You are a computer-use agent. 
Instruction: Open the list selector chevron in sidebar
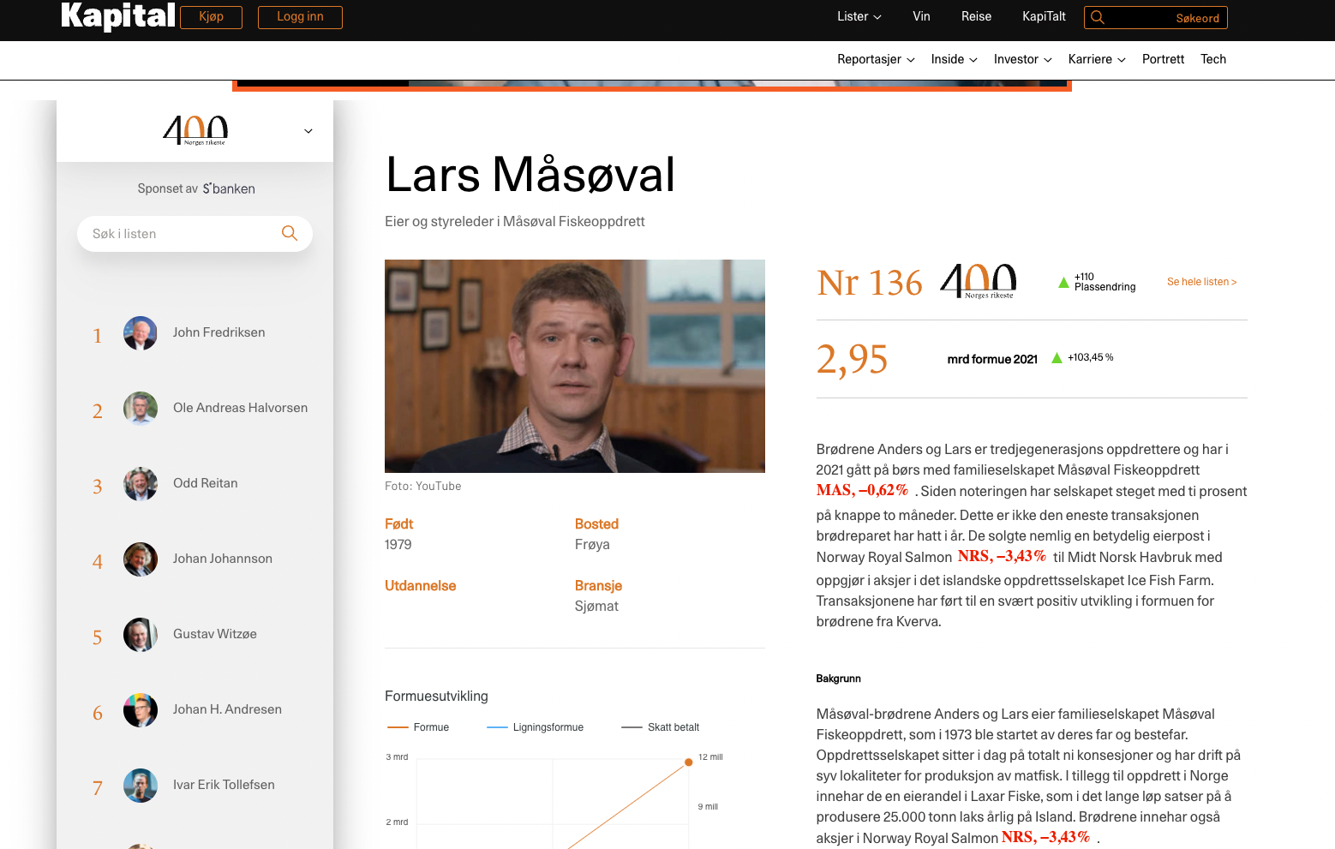tap(308, 131)
